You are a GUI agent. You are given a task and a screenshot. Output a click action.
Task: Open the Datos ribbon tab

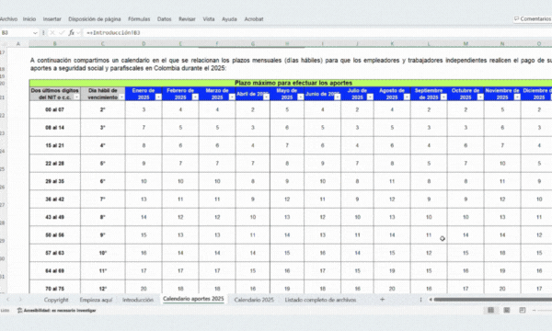click(164, 19)
